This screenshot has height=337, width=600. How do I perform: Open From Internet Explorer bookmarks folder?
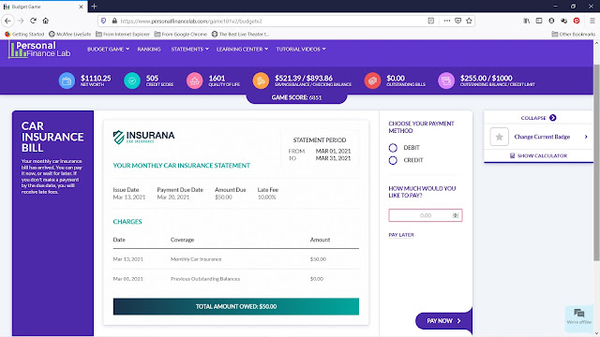click(x=123, y=34)
